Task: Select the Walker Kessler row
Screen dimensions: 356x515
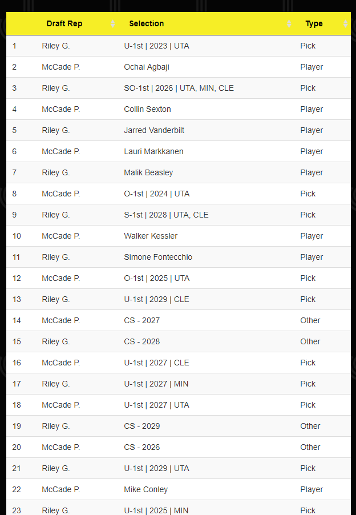Action: click(179, 236)
